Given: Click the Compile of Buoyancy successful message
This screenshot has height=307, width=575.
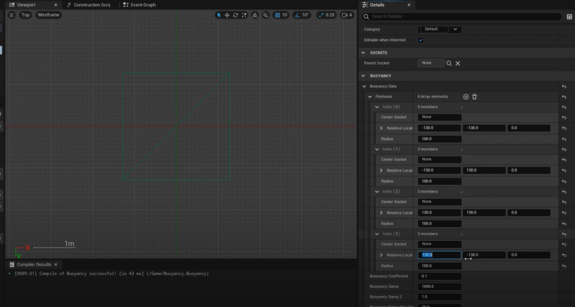Looking at the screenshot, I should [x=112, y=274].
